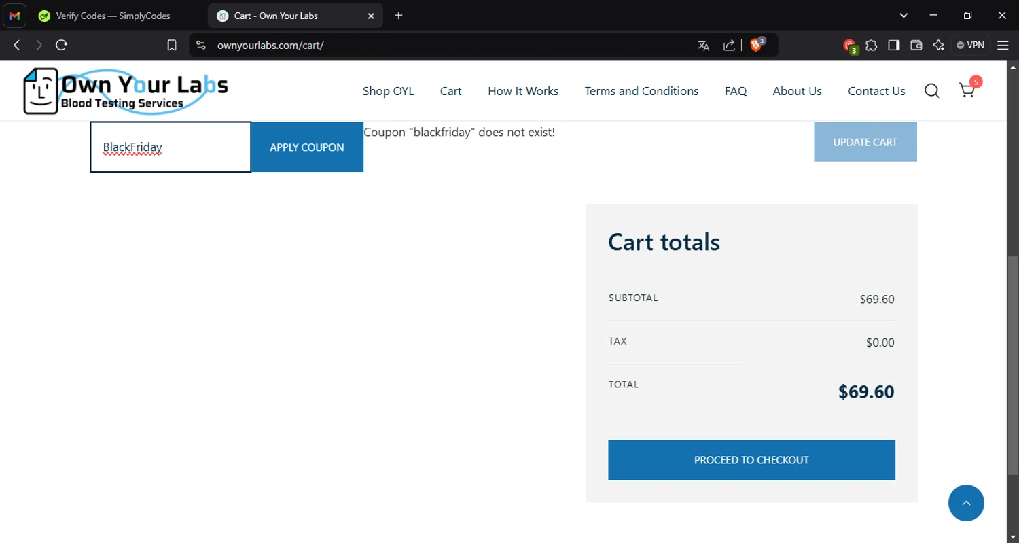Open the Gmail pinned tab icon
Screen dimensions: 1019x543
[x=15, y=16]
